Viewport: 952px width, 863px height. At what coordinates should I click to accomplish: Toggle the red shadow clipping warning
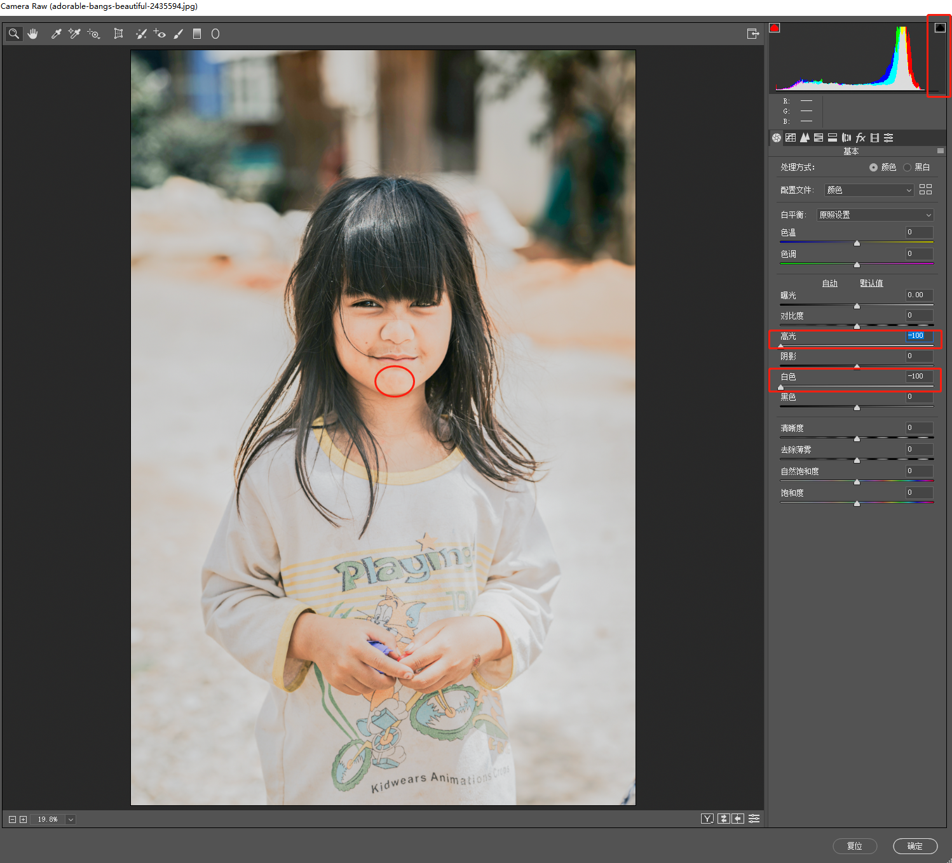click(x=774, y=28)
